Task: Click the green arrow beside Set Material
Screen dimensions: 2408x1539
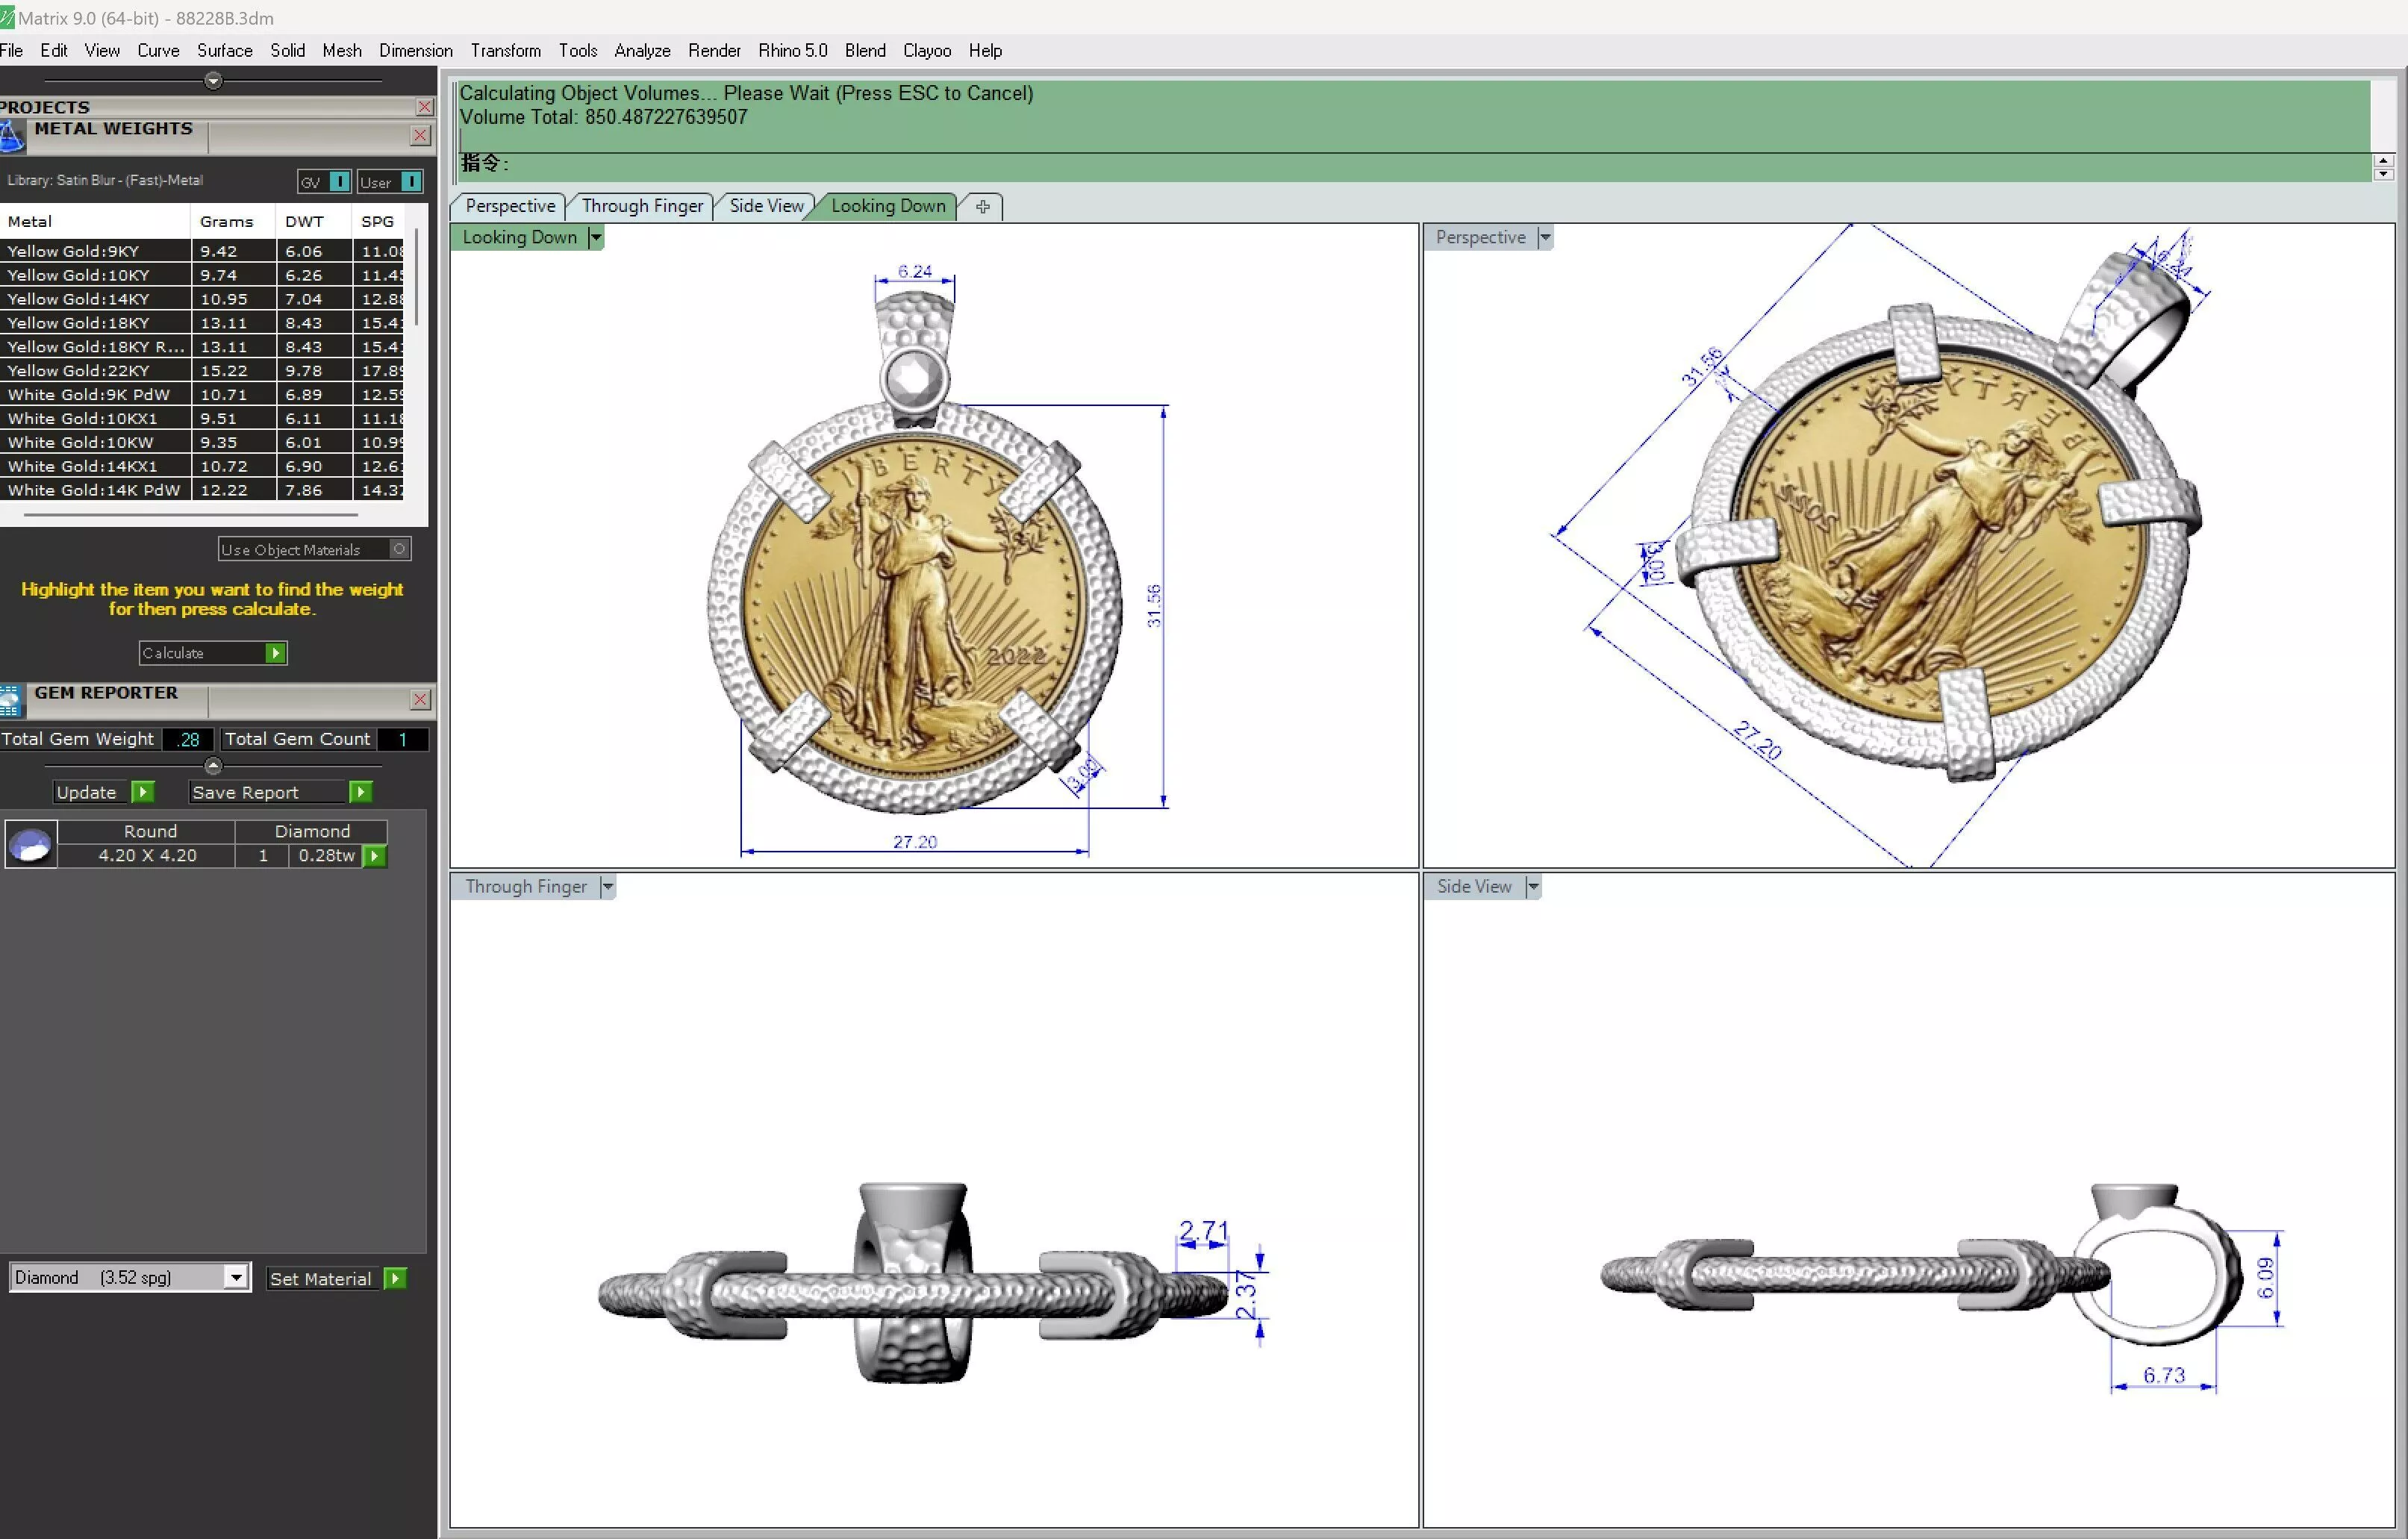Action: coord(396,1278)
